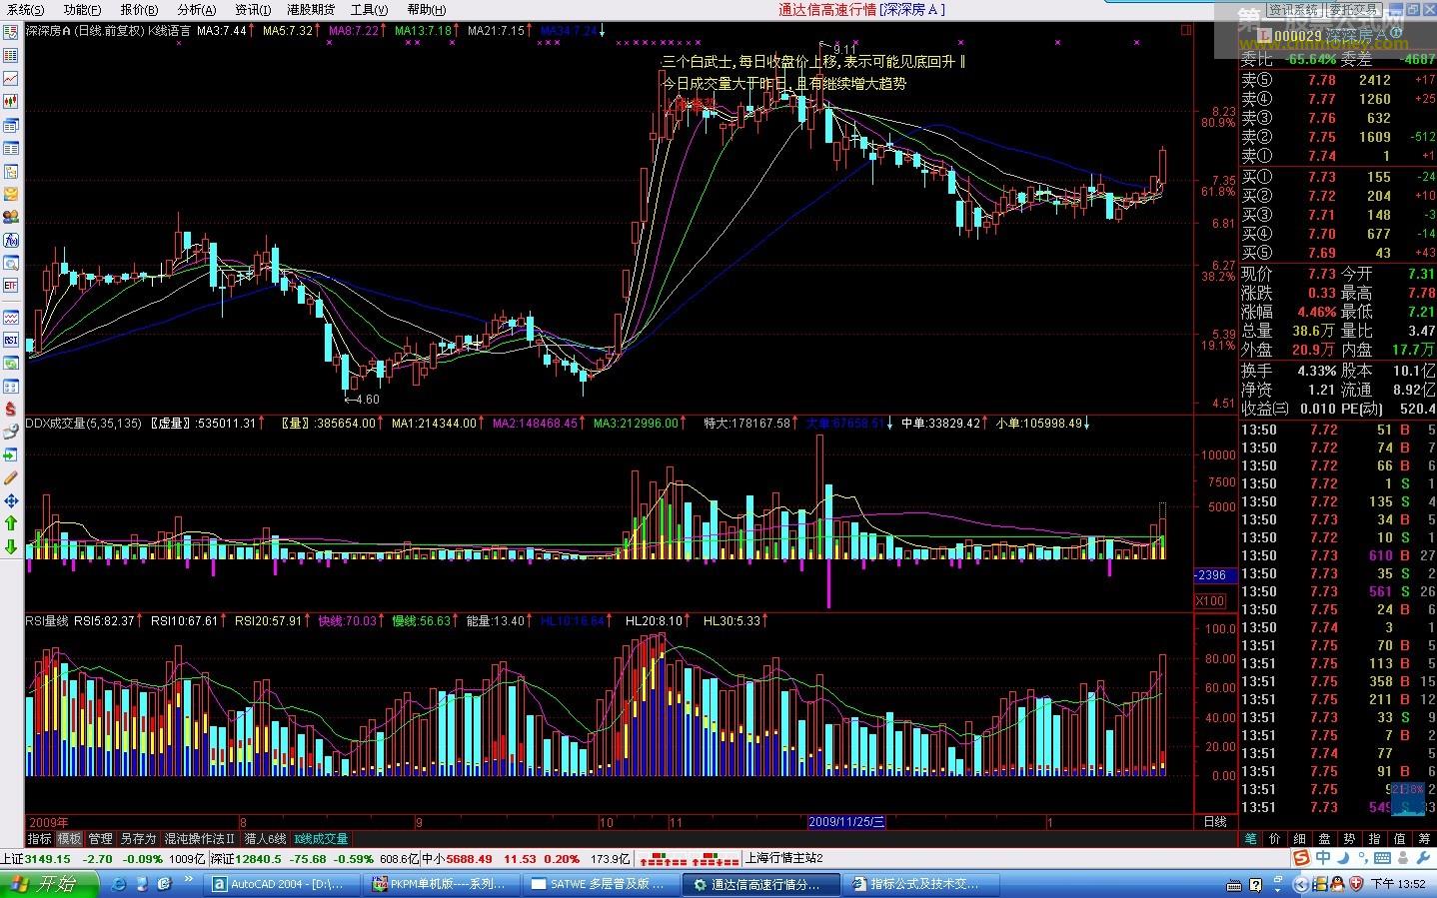Viewport: 1437px width, 898px height.
Task: Click the 细 tab in right panel bottom
Action: (x=1300, y=839)
